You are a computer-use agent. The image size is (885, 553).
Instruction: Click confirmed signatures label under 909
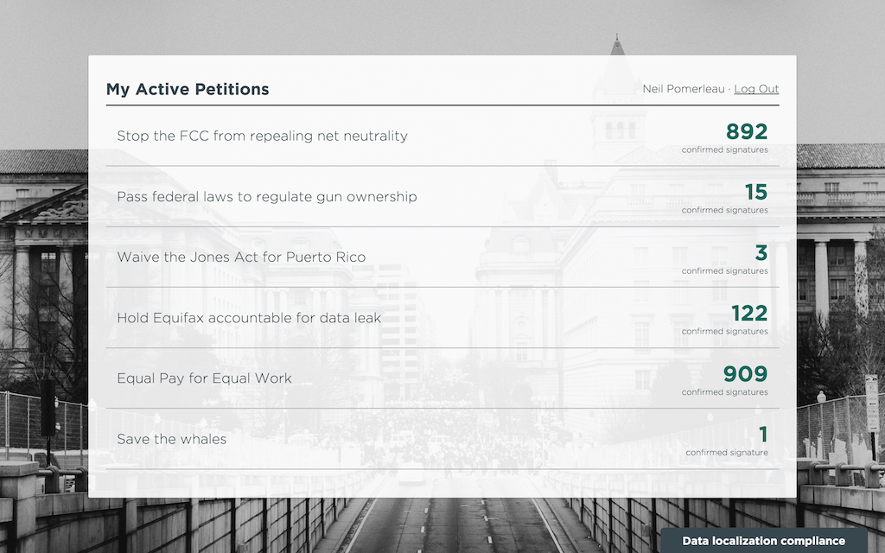pyautogui.click(x=725, y=392)
